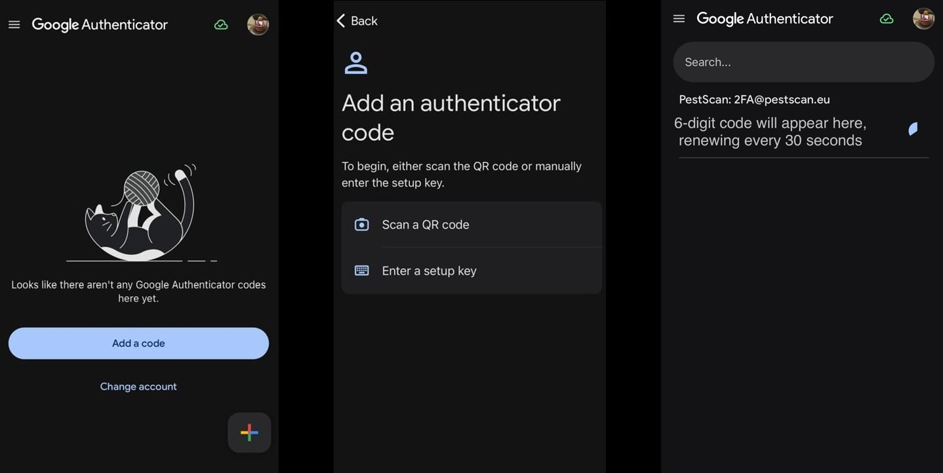Tap the keyboard icon beside Enter a setup key
This screenshot has height=473, width=943.
click(x=362, y=271)
